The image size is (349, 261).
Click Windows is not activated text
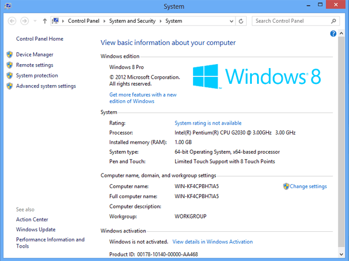tap(138, 242)
